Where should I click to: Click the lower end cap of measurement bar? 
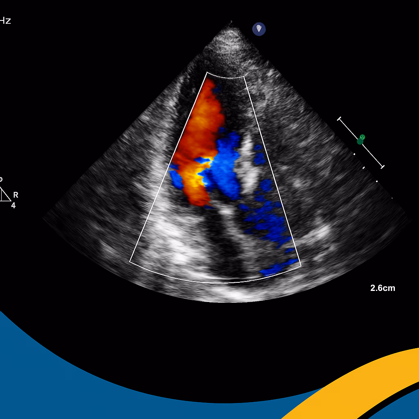coord(383,167)
